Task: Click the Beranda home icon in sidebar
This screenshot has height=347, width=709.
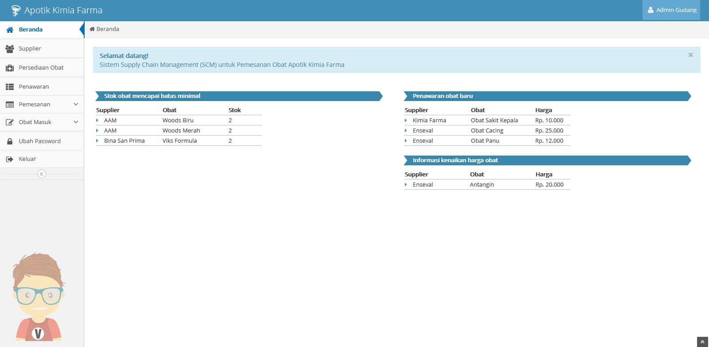Action: (x=10, y=30)
